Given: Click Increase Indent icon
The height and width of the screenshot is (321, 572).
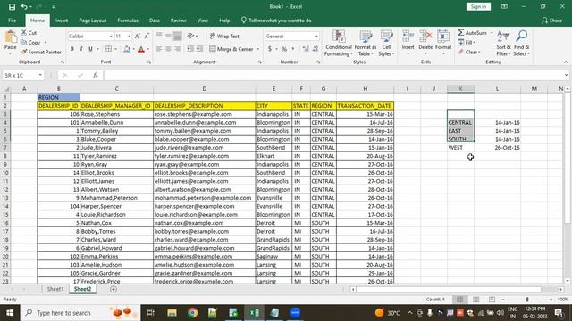Looking at the screenshot, I should point(199,49).
